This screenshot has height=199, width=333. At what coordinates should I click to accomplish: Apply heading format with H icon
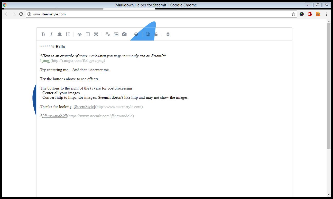[x=68, y=34]
